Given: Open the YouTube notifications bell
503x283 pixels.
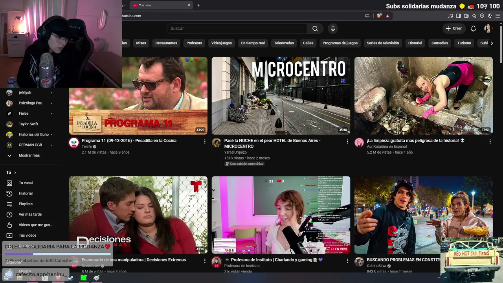Looking at the screenshot, I should click(x=474, y=28).
